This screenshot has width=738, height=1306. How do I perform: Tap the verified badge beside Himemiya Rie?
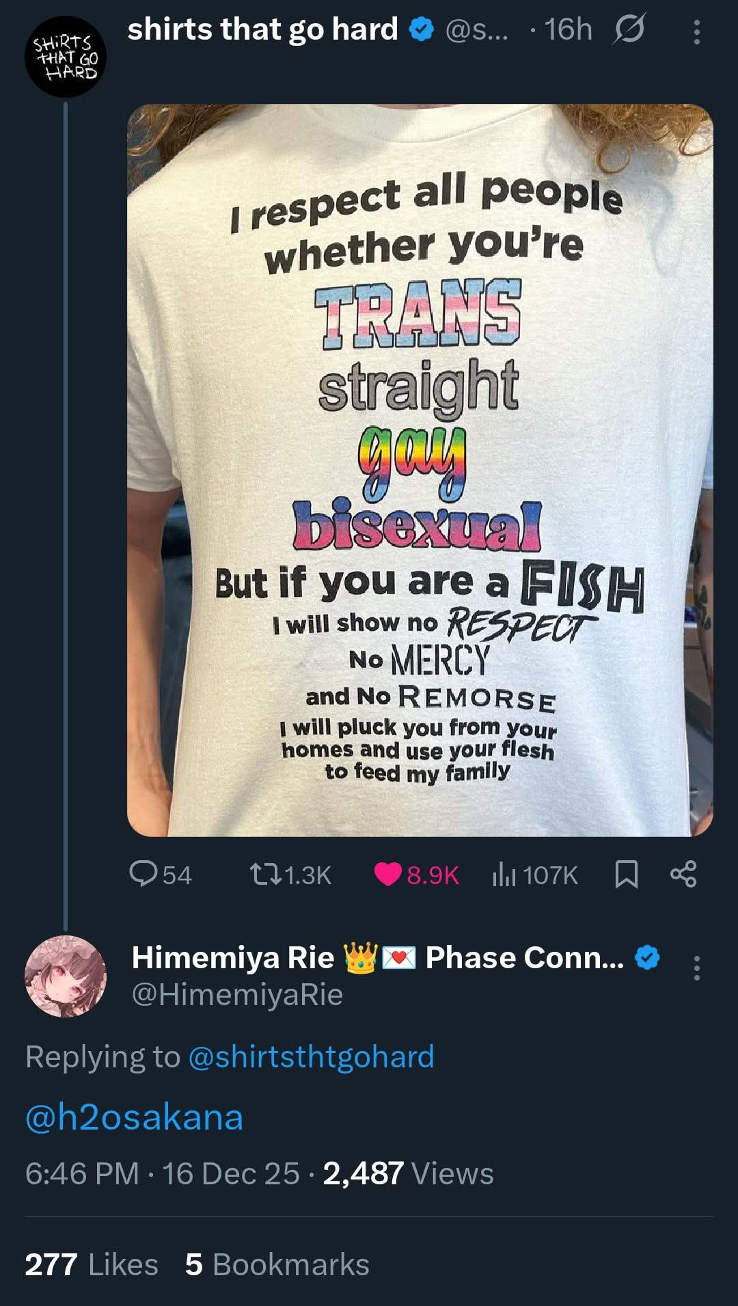647,957
